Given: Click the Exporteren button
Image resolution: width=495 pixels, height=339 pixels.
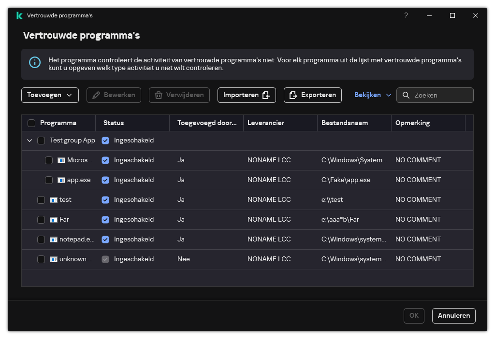Looking at the screenshot, I should pyautogui.click(x=313, y=95).
